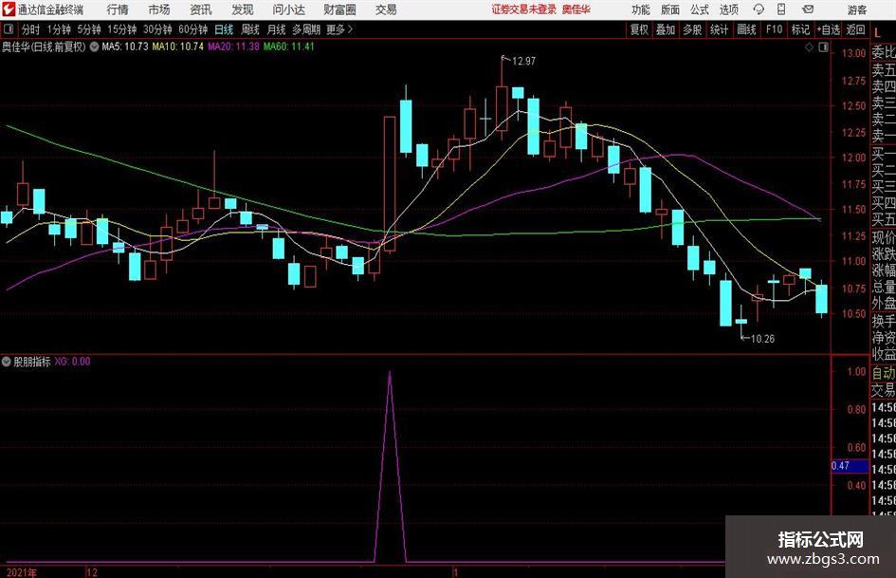Viewport: 896px width, 578px height.
Task: Click the 返回 back button
Action: coord(855,29)
